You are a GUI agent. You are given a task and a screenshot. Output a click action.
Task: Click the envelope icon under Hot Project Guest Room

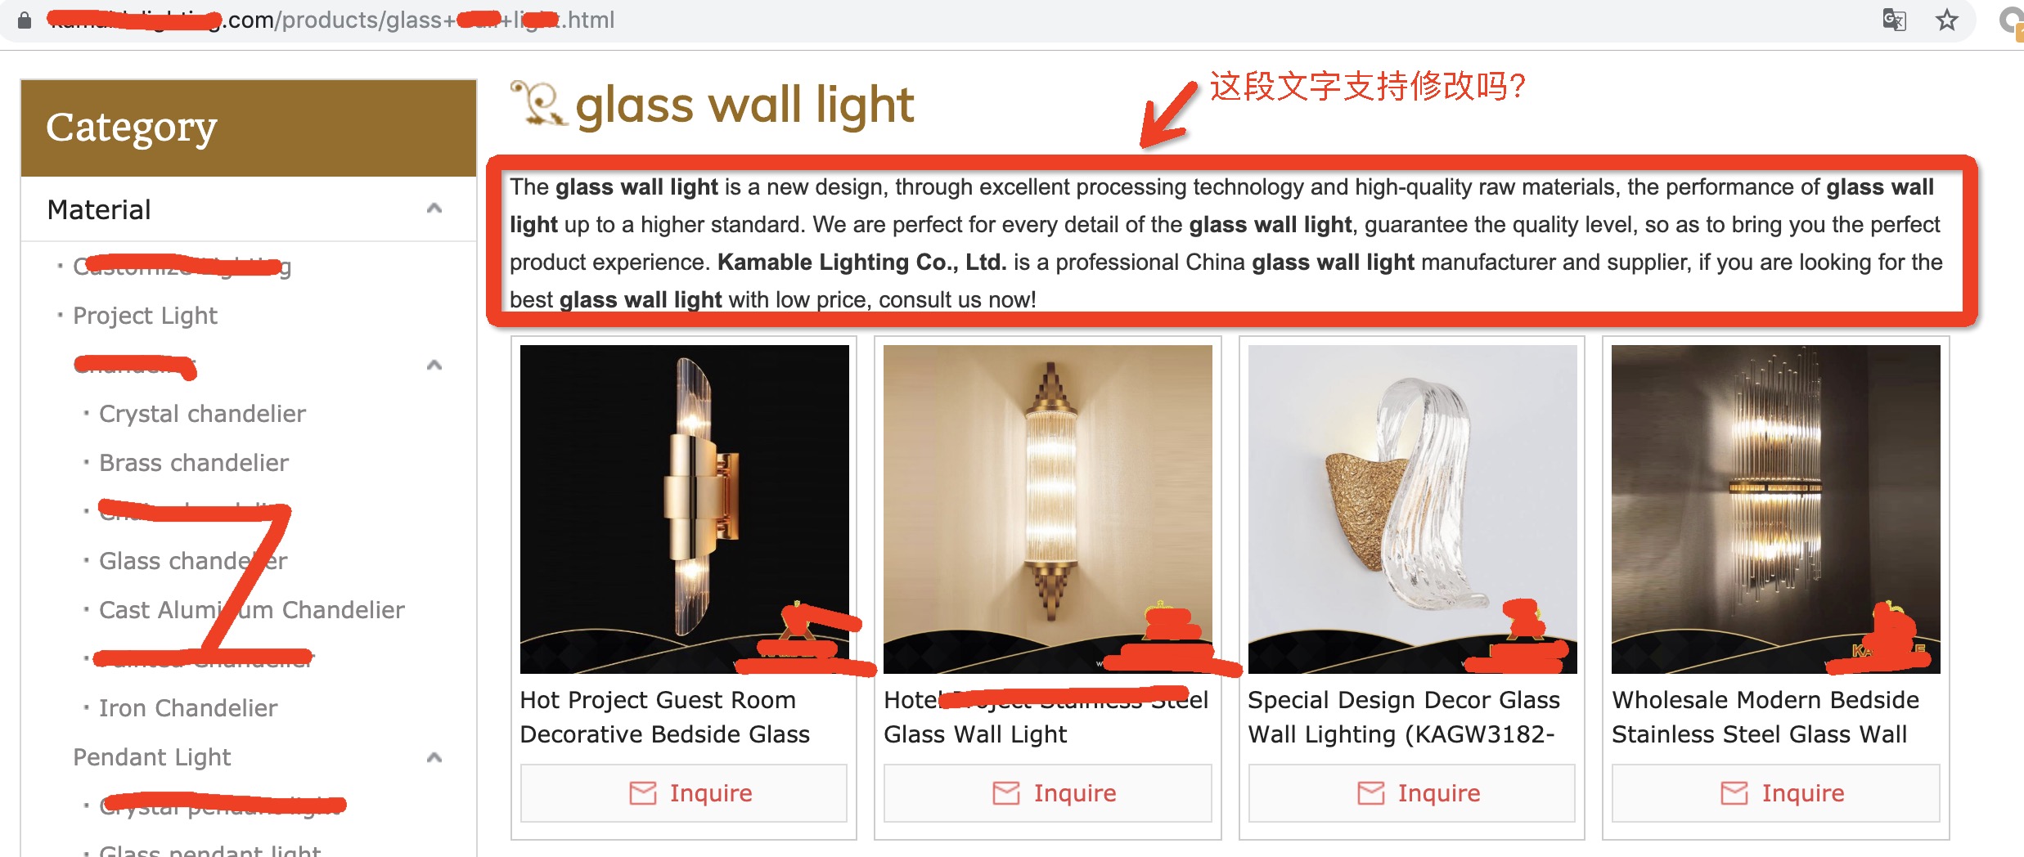tap(643, 792)
